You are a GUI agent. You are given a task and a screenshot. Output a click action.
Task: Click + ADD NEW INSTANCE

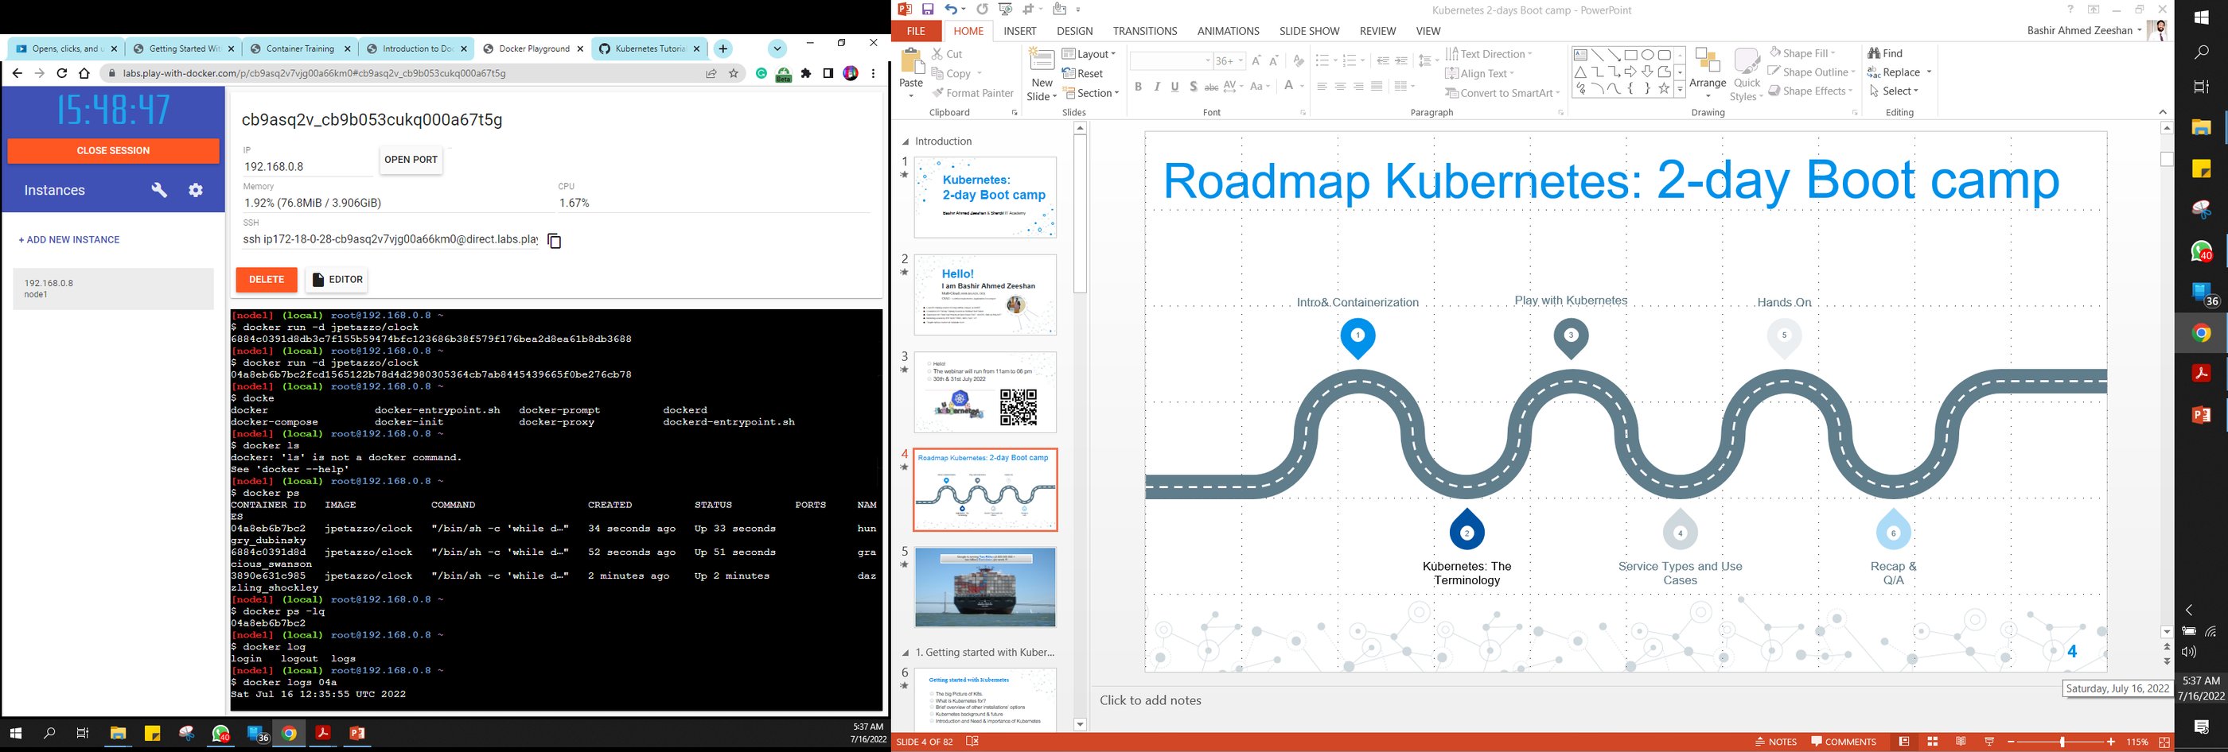tap(69, 240)
